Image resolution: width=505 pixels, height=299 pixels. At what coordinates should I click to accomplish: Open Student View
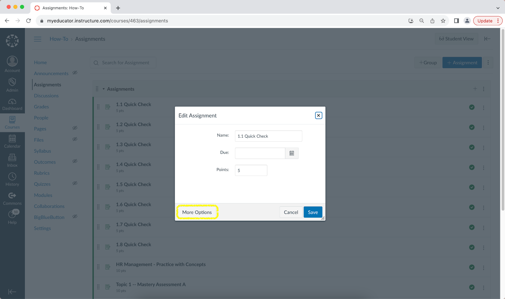click(456, 39)
